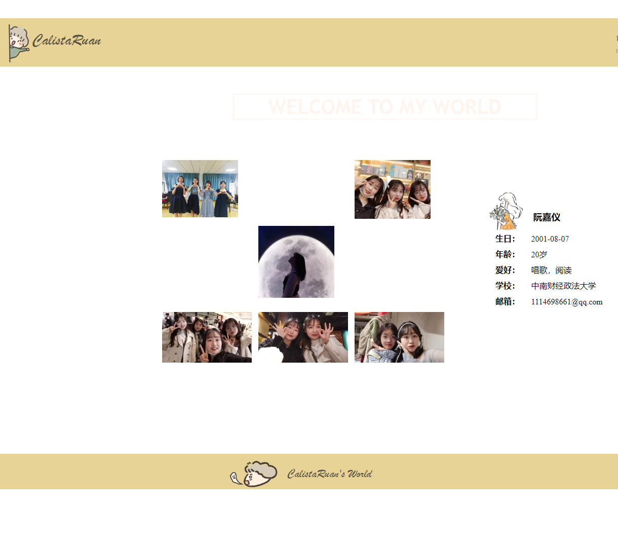618x547 pixels.
Task: Click the cartoon girl logo in header
Action: click(19, 43)
